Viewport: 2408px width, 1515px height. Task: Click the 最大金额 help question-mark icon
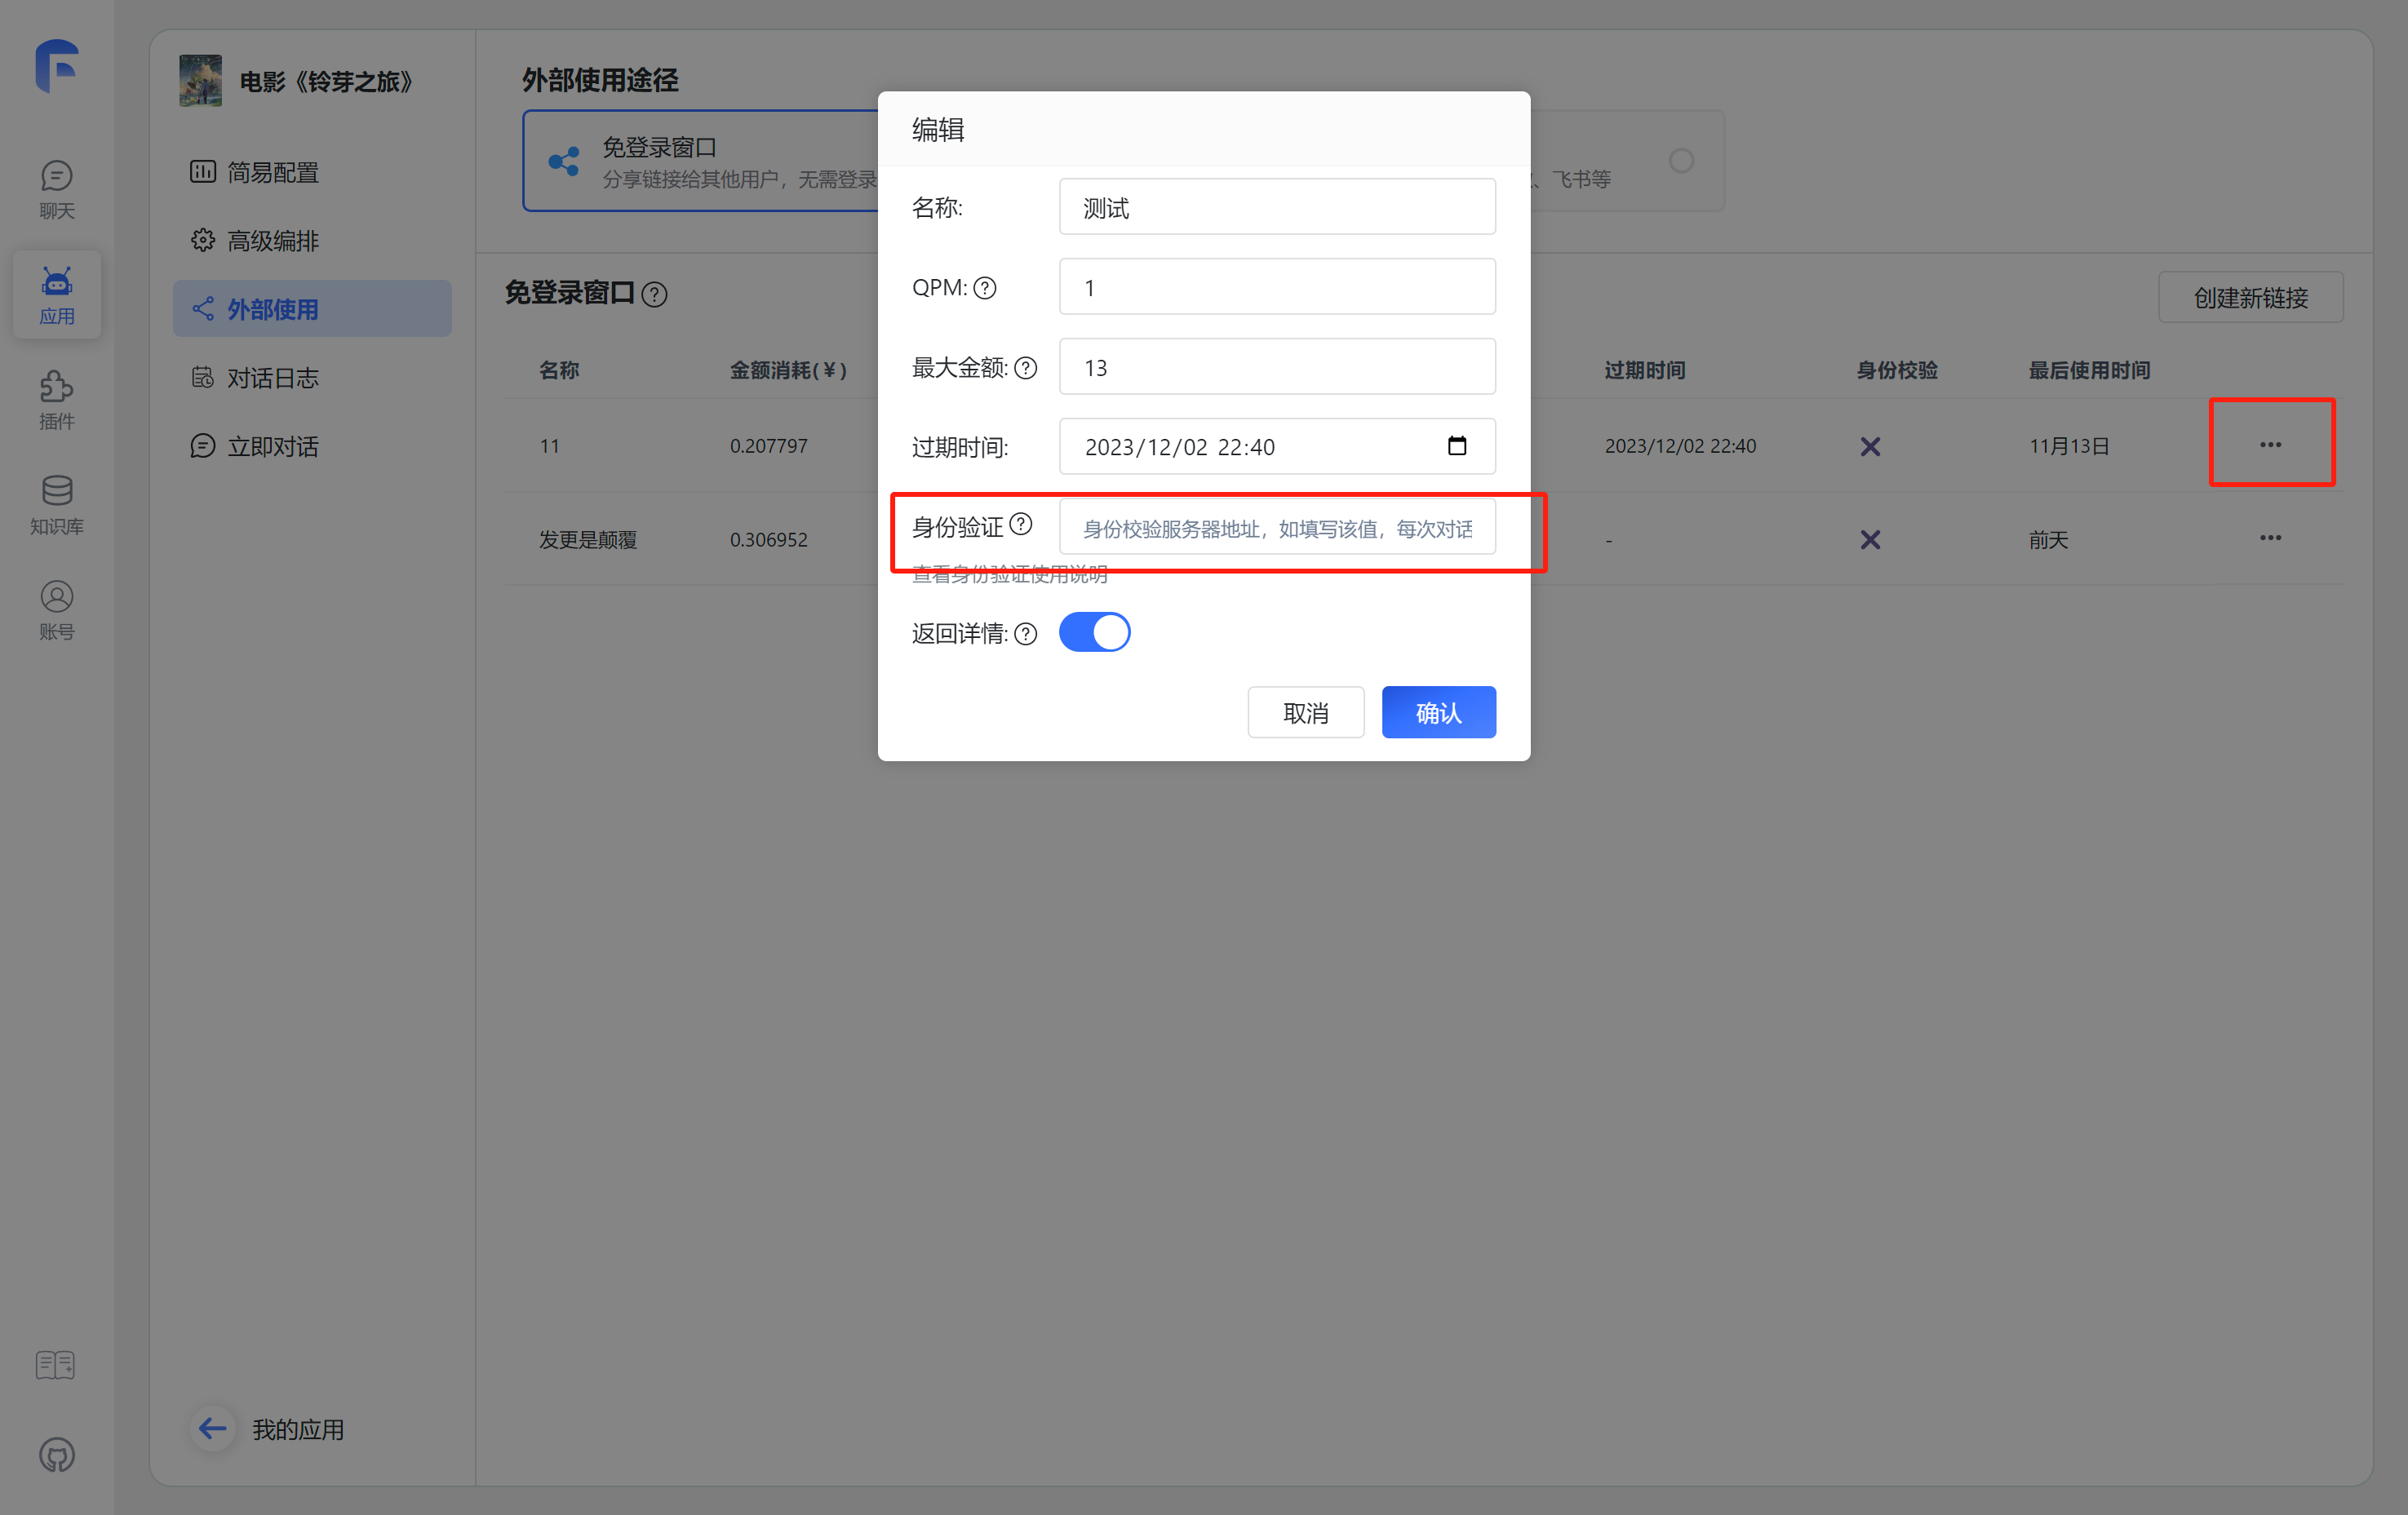pos(1025,368)
